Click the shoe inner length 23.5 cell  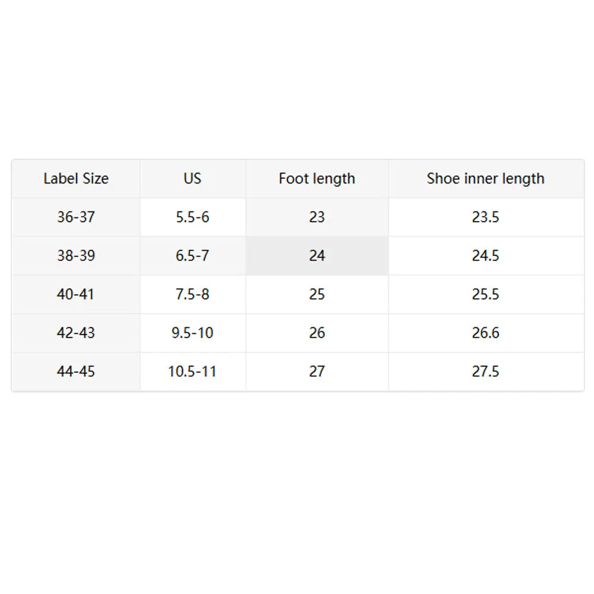point(486,217)
